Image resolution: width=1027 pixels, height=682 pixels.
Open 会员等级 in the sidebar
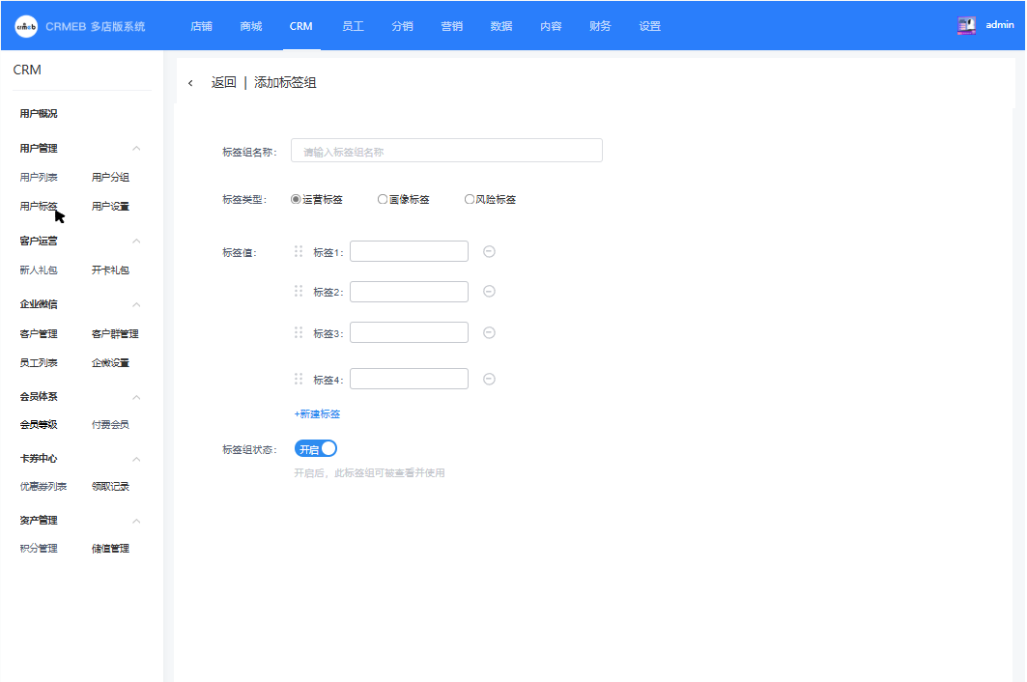(39, 424)
